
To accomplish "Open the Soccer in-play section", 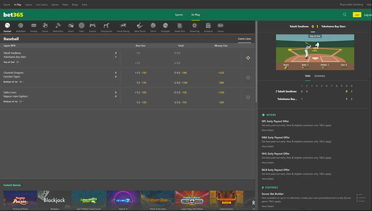I will point(45,27).
